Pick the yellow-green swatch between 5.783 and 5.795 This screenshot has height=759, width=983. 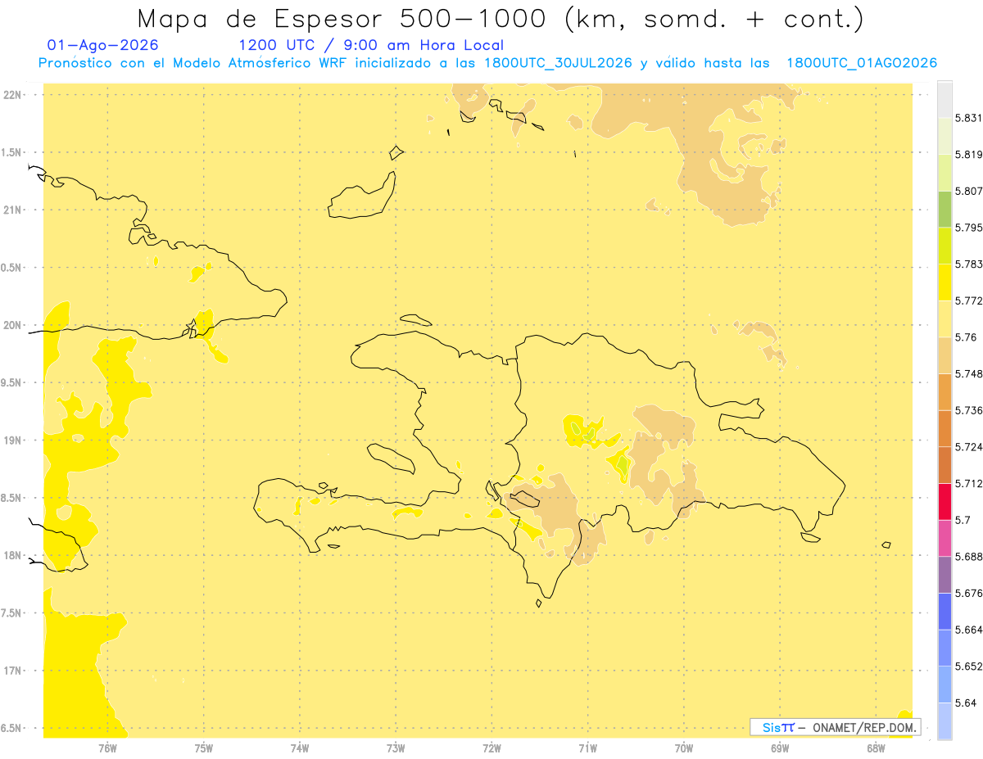pyautogui.click(x=944, y=246)
